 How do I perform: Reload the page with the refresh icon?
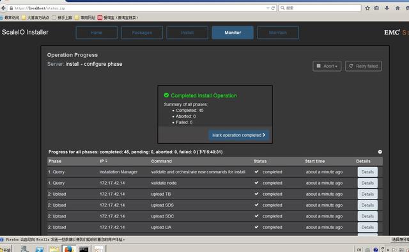click(x=273, y=8)
